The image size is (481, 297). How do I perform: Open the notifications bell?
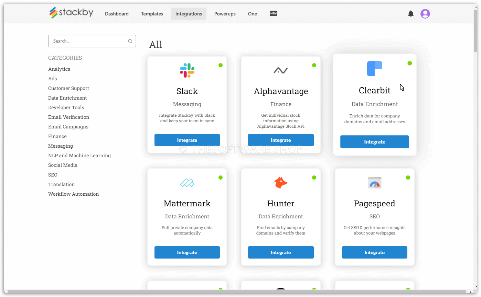pyautogui.click(x=410, y=14)
